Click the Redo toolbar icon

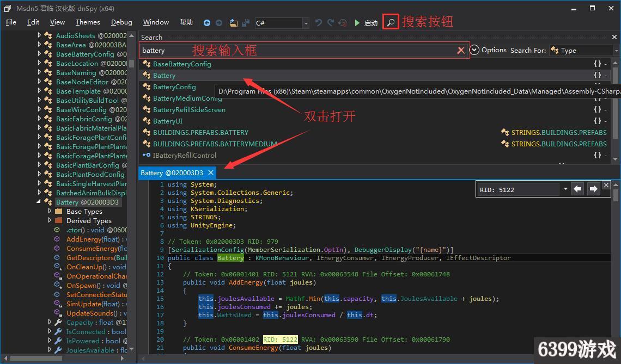[331, 23]
